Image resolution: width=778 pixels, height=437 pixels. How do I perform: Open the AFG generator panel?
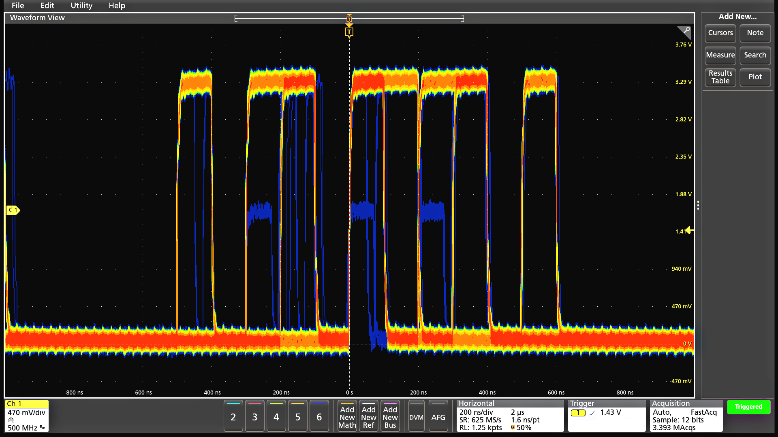438,416
